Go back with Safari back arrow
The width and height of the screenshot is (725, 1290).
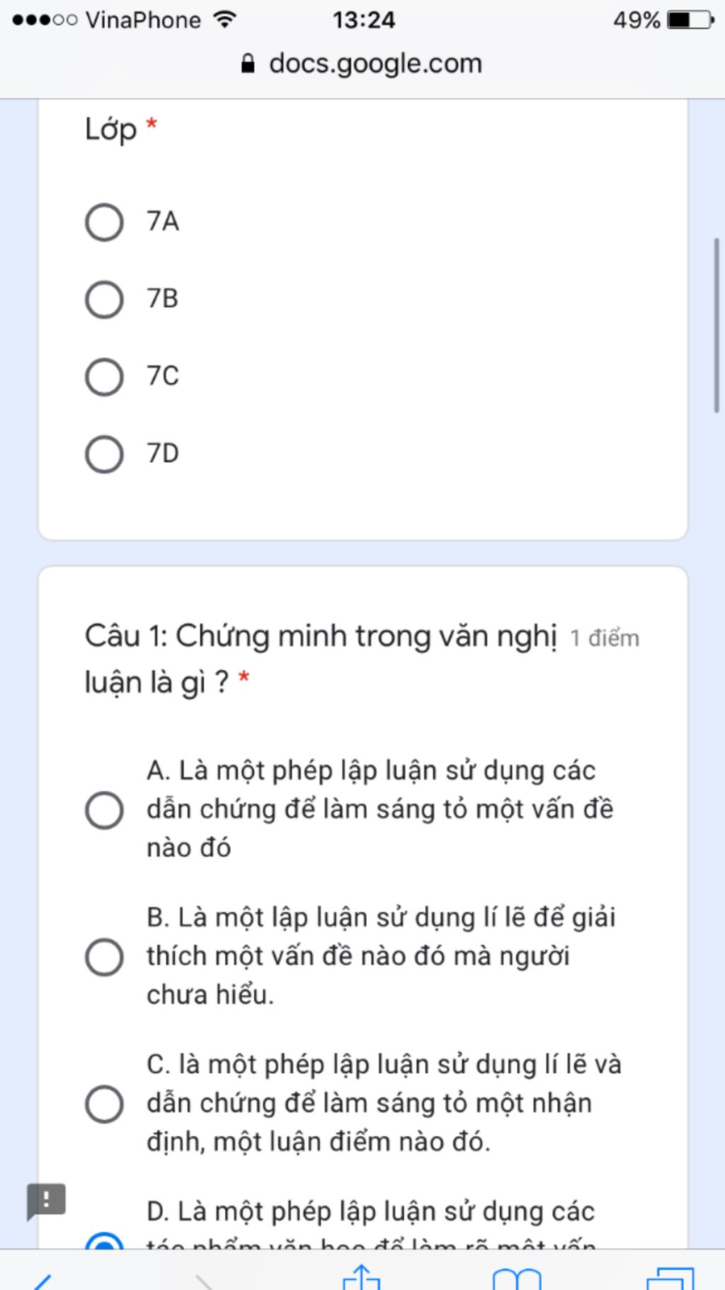click(42, 1281)
